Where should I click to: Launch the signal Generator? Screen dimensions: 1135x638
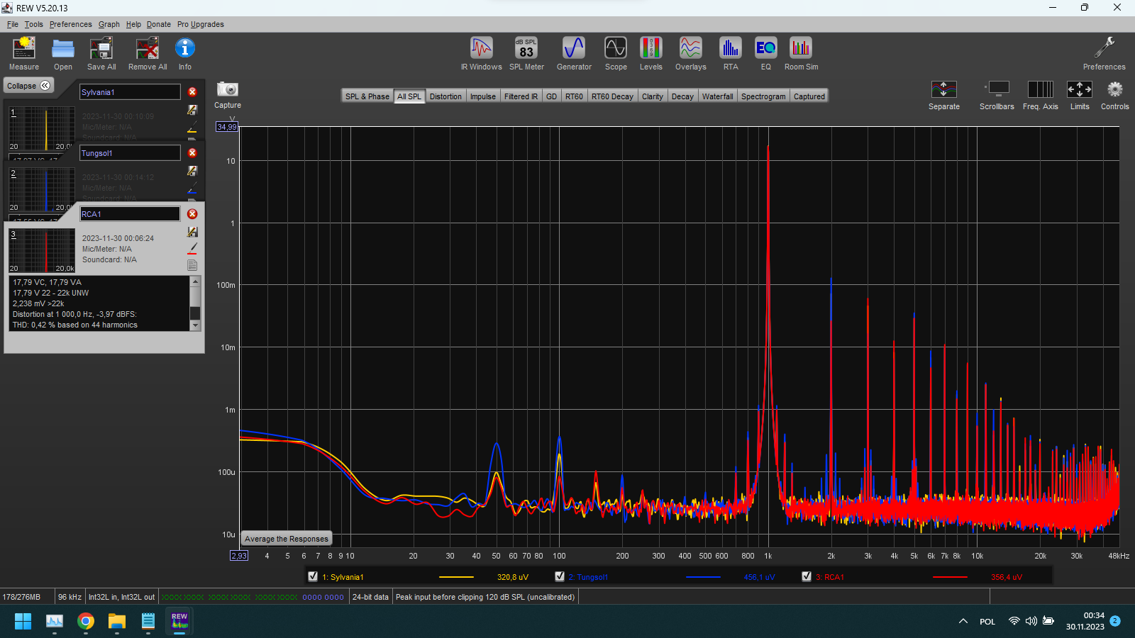[x=574, y=54]
